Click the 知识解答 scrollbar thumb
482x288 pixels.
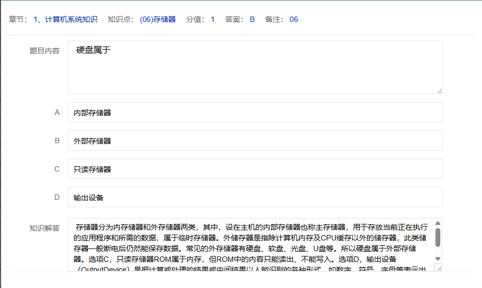click(438, 238)
